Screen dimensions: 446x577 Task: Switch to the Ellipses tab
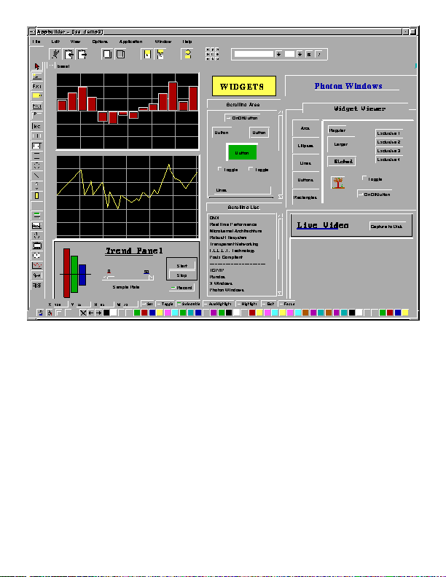pos(305,146)
